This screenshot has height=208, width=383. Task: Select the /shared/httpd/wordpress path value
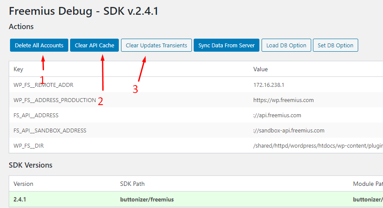click(x=318, y=146)
